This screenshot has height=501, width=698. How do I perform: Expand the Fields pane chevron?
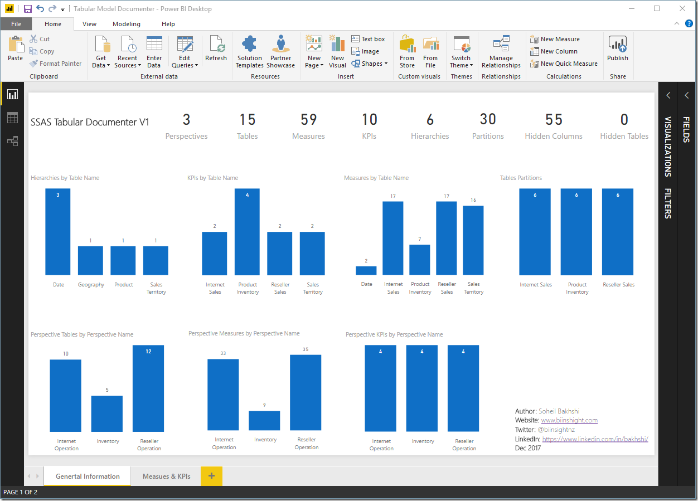686,95
